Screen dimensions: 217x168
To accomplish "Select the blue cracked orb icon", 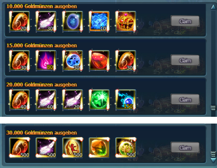I will tap(73, 61).
